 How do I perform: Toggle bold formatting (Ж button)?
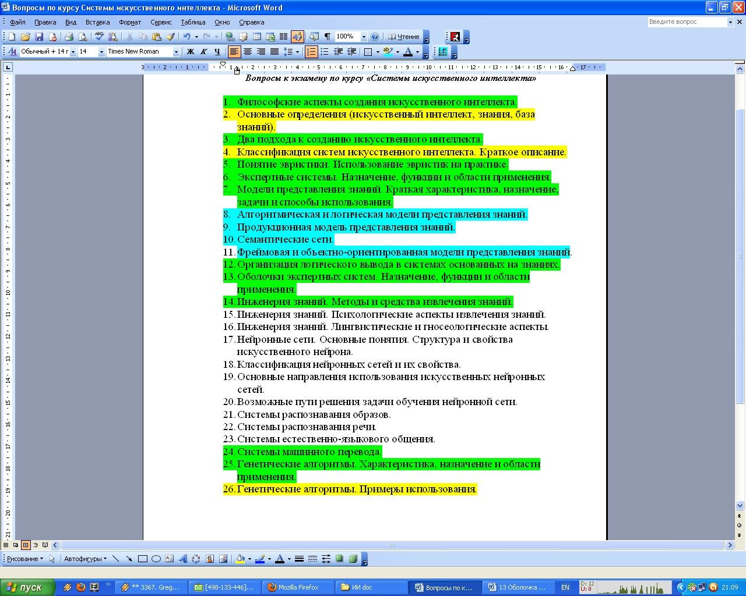point(190,52)
